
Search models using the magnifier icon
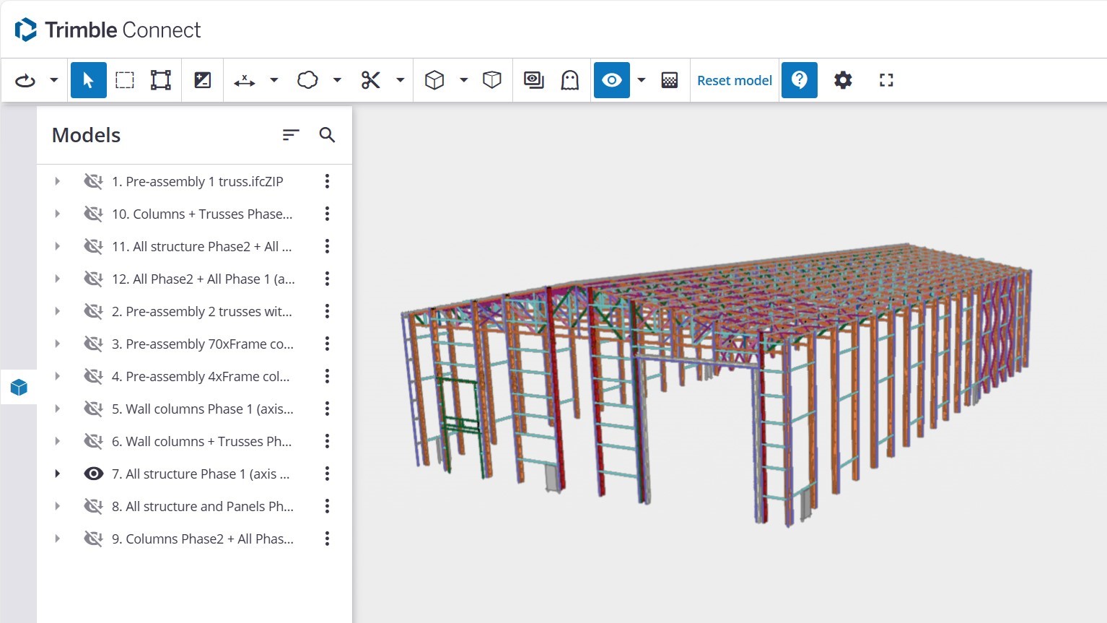[327, 135]
